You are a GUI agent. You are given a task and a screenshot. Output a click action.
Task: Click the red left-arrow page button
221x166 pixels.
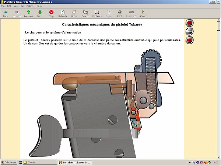coord(189,23)
